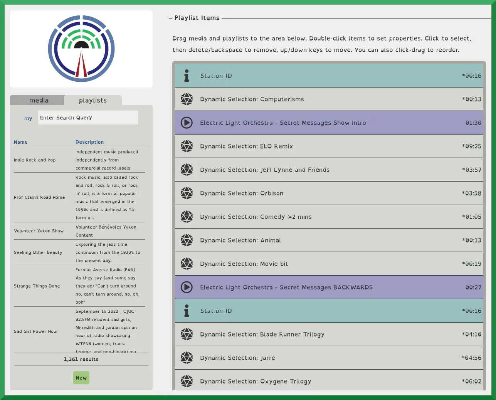496x400 pixels.
Task: Switch to the media tab
Action: 39,101
